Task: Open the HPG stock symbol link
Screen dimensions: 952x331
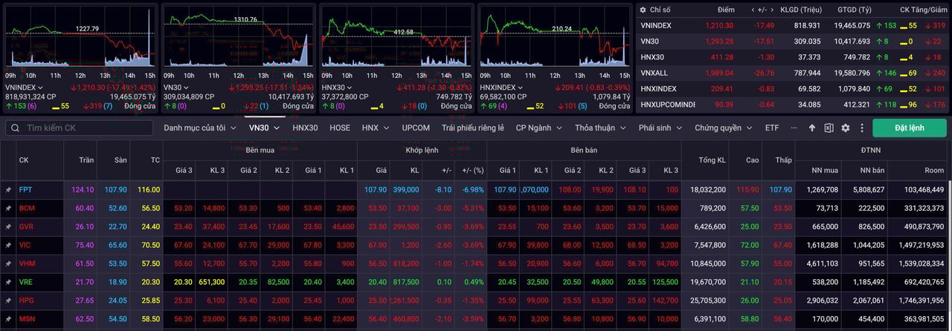Action: (27, 301)
